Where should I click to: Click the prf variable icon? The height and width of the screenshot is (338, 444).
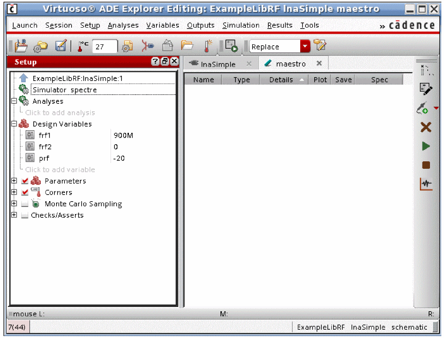tap(30, 157)
